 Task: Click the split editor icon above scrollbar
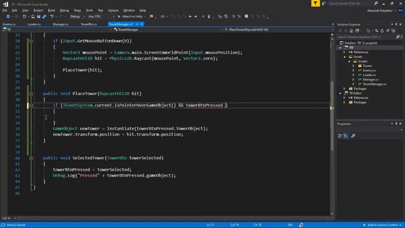[332, 34]
